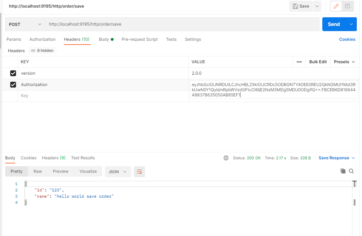Disable the Authorization header checkbox
362x236 pixels.
point(13,85)
